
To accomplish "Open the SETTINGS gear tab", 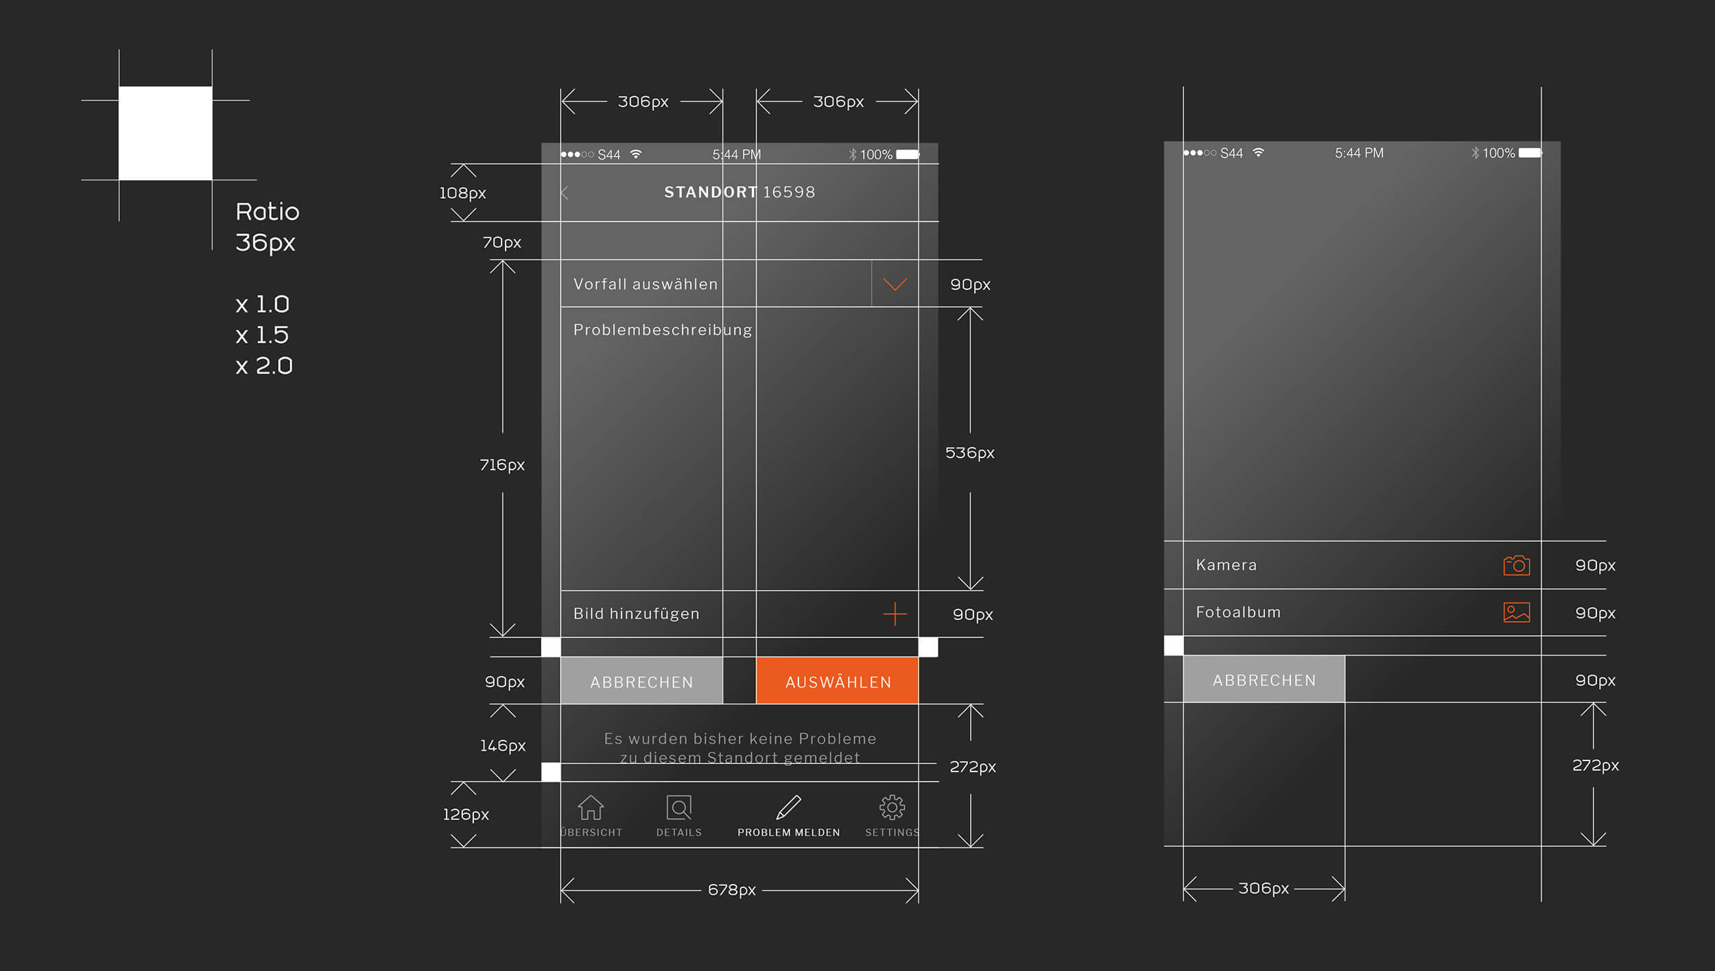I will [892, 816].
